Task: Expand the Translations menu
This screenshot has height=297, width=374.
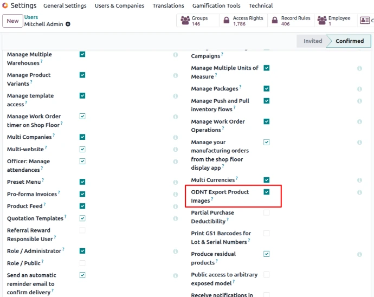Action: point(168,6)
